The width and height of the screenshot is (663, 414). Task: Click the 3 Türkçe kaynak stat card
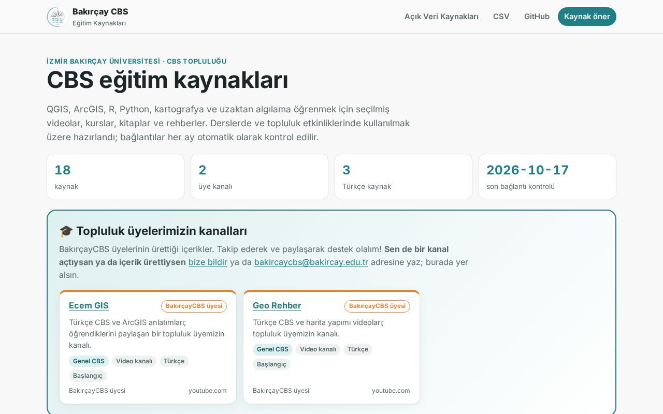tap(403, 176)
